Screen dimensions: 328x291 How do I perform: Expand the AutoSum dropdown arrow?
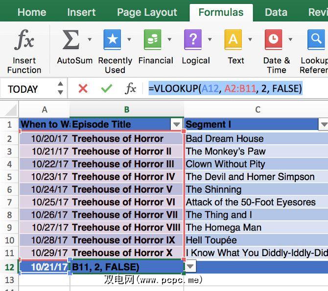(x=90, y=39)
